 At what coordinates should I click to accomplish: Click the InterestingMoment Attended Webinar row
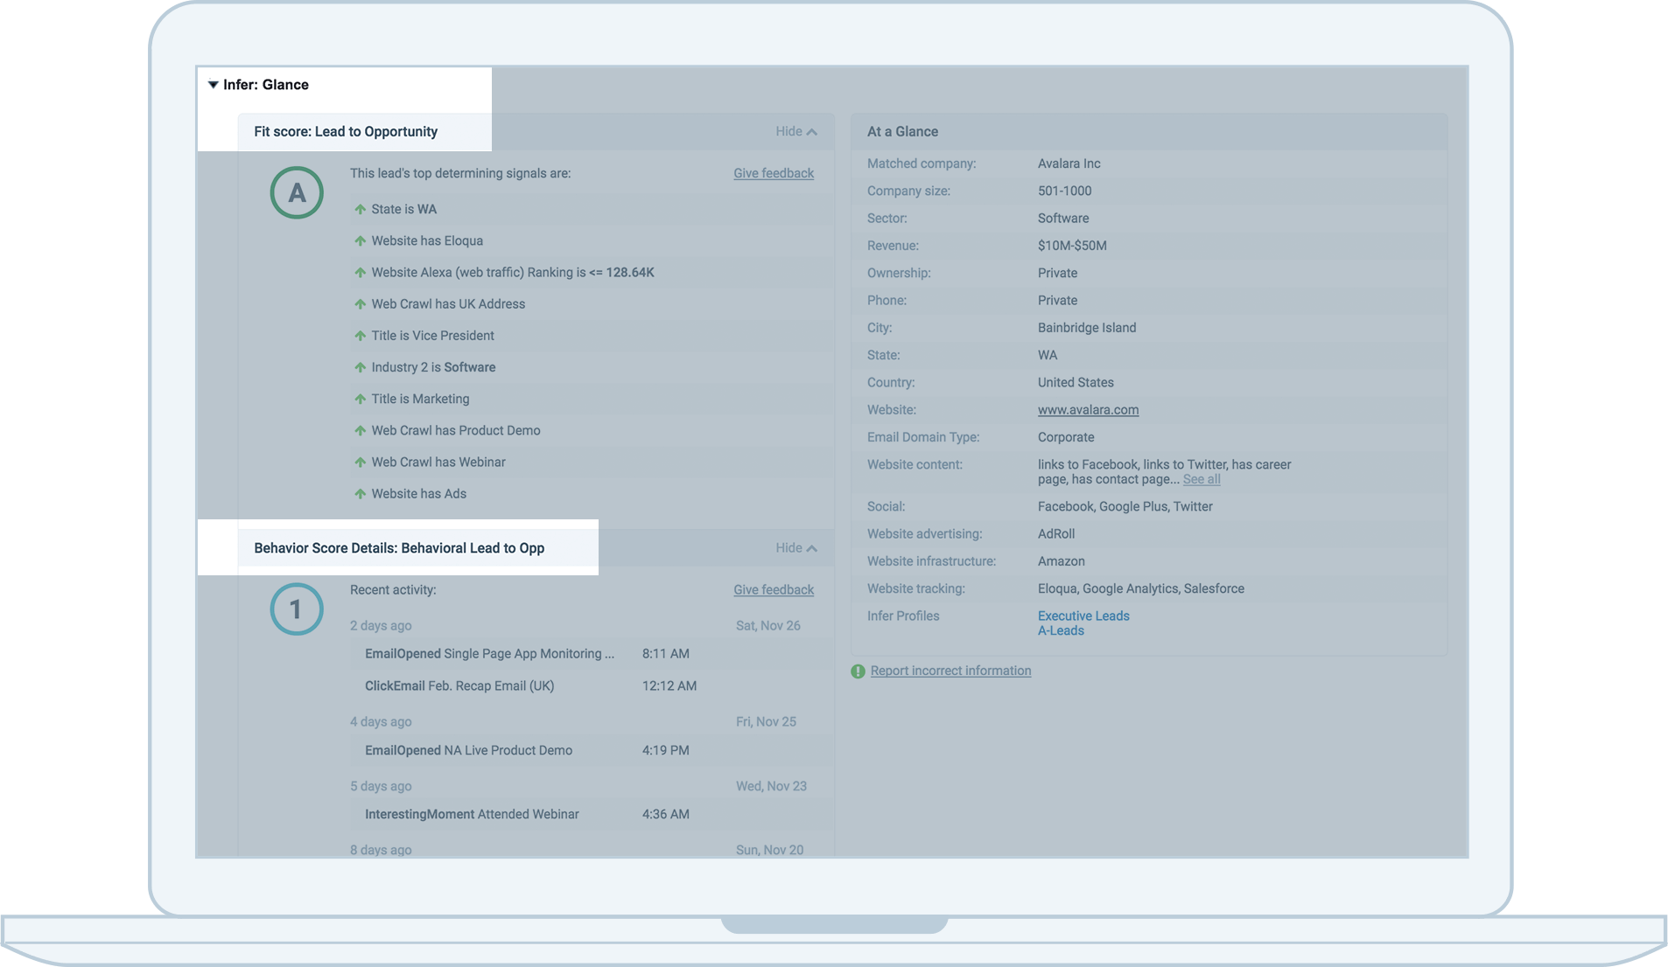(x=591, y=815)
